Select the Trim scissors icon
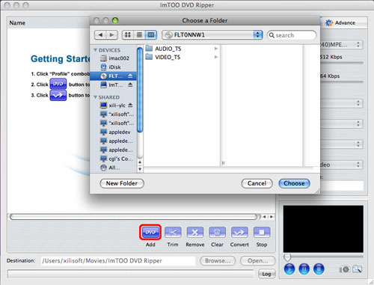Screen dimensions: 374x285 173,232
